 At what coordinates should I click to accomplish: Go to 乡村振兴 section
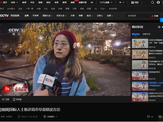click(x=11, y=9)
